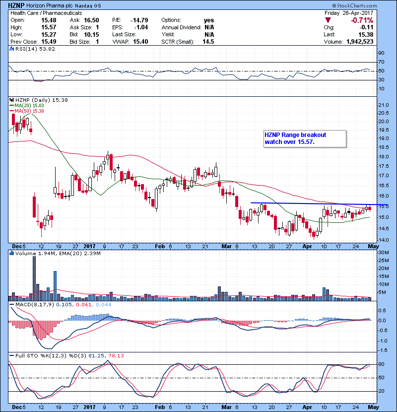Click the RSI(14) 53.82 indicator label

[x=35, y=49]
